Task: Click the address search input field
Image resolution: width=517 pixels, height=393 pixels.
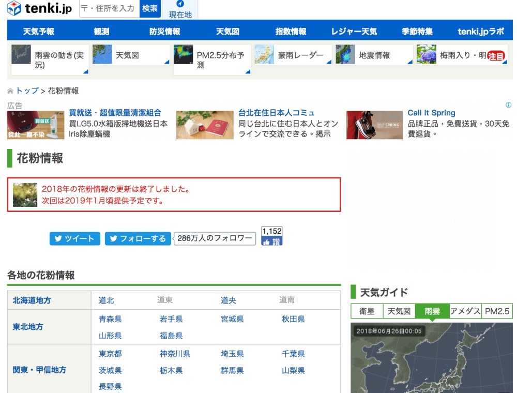Action: click(109, 8)
